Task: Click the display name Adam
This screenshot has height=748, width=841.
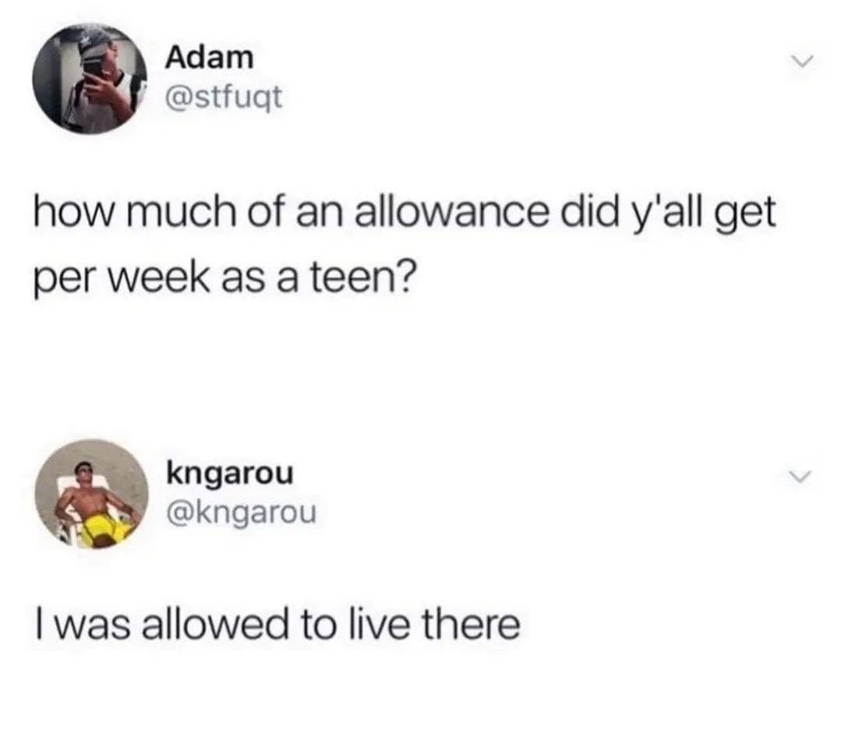Action: pyautogui.click(x=209, y=57)
